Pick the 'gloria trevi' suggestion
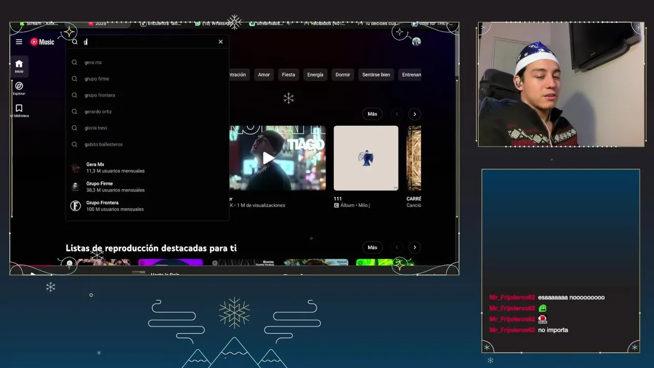 [x=147, y=128]
